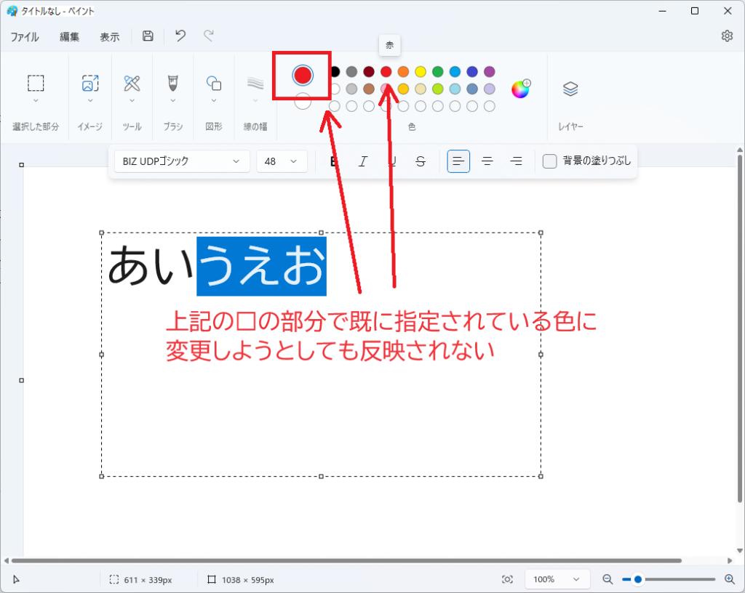Screen dimensions: 745x593
Task: Click the Italic formatting icon
Action: 363,161
